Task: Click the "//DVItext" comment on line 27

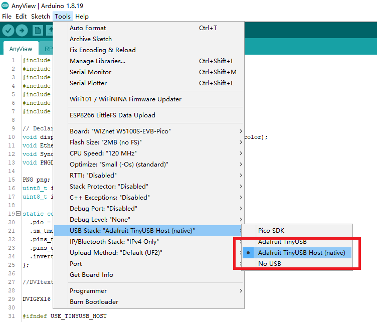Action: click(x=38, y=282)
